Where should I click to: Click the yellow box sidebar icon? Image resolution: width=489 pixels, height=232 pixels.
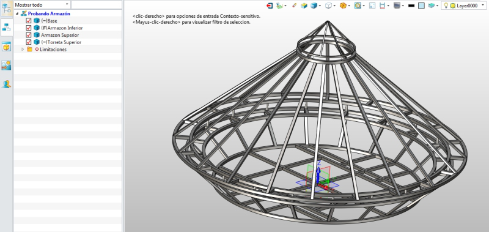6,47
